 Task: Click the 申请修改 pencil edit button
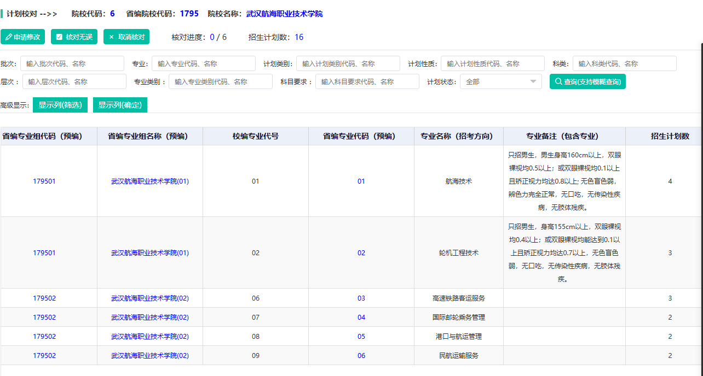coord(23,37)
